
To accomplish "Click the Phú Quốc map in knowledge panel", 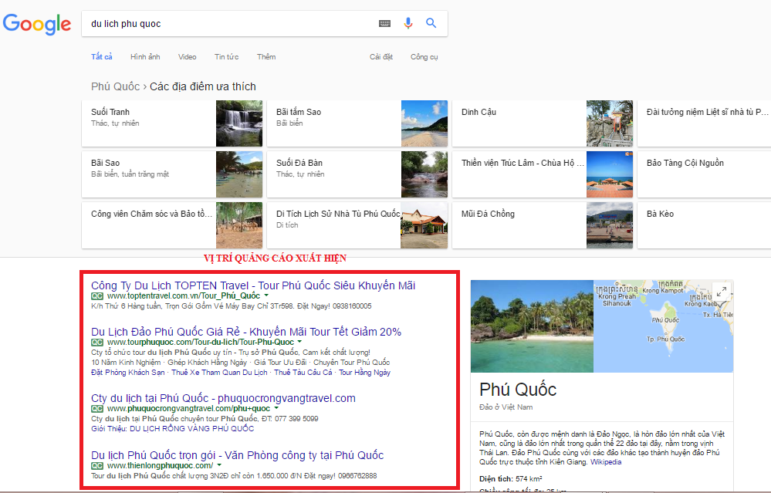I will tap(663, 326).
